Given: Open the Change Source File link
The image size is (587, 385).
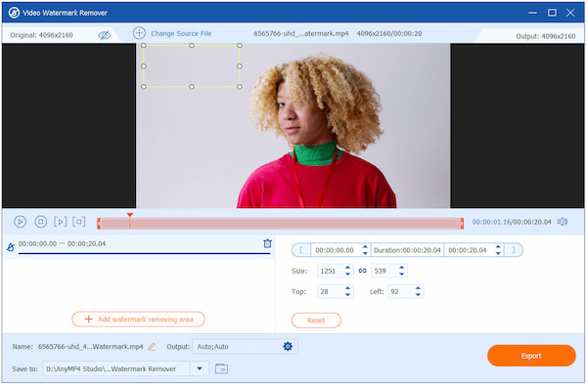Looking at the screenshot, I should click(x=181, y=33).
